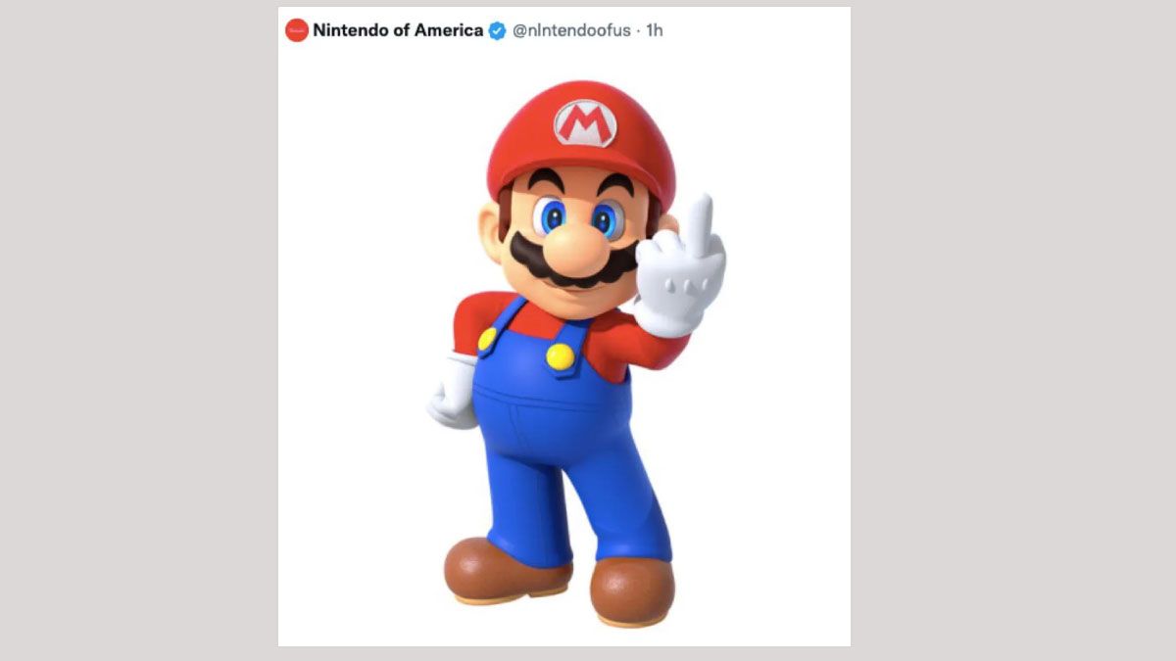Click the 1h tweet timestamp
Image resolution: width=1176 pixels, height=661 pixels.
[x=654, y=30]
